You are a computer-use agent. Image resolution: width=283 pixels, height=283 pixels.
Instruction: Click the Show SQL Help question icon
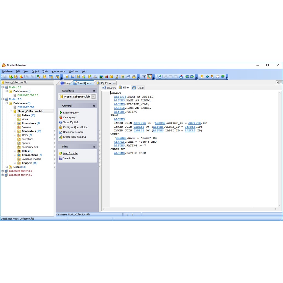pos(61,122)
